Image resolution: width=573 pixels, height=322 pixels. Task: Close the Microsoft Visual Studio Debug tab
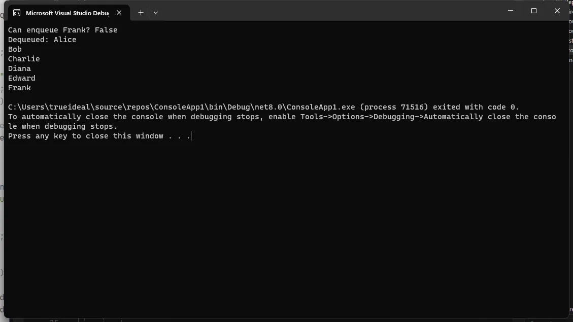click(x=119, y=13)
